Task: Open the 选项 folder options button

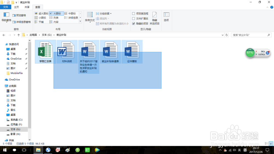Action: point(166,17)
